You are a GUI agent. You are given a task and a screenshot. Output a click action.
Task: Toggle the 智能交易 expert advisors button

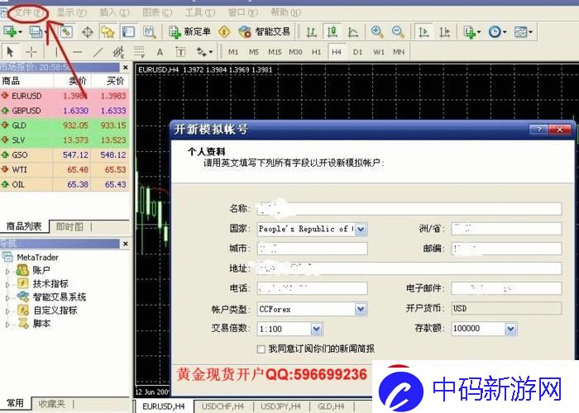click(x=265, y=32)
